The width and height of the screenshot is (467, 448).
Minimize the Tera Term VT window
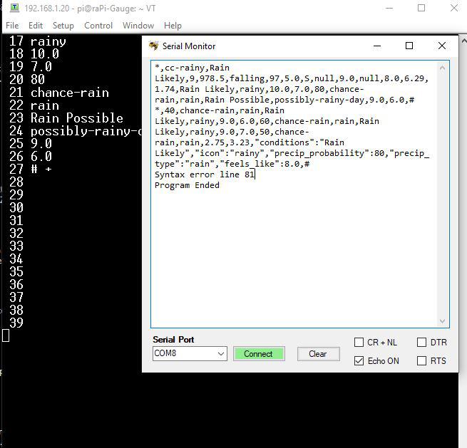[389, 9]
